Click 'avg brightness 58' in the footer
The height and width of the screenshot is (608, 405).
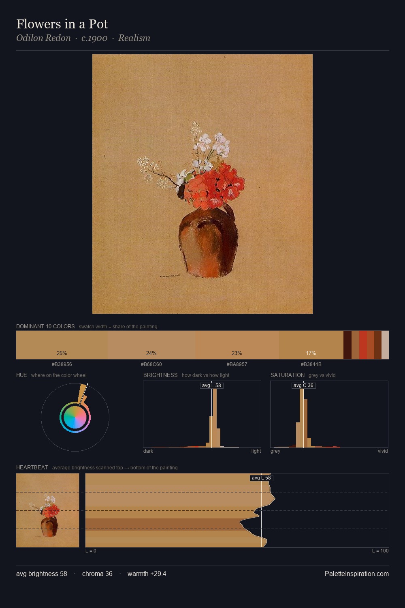point(42,574)
